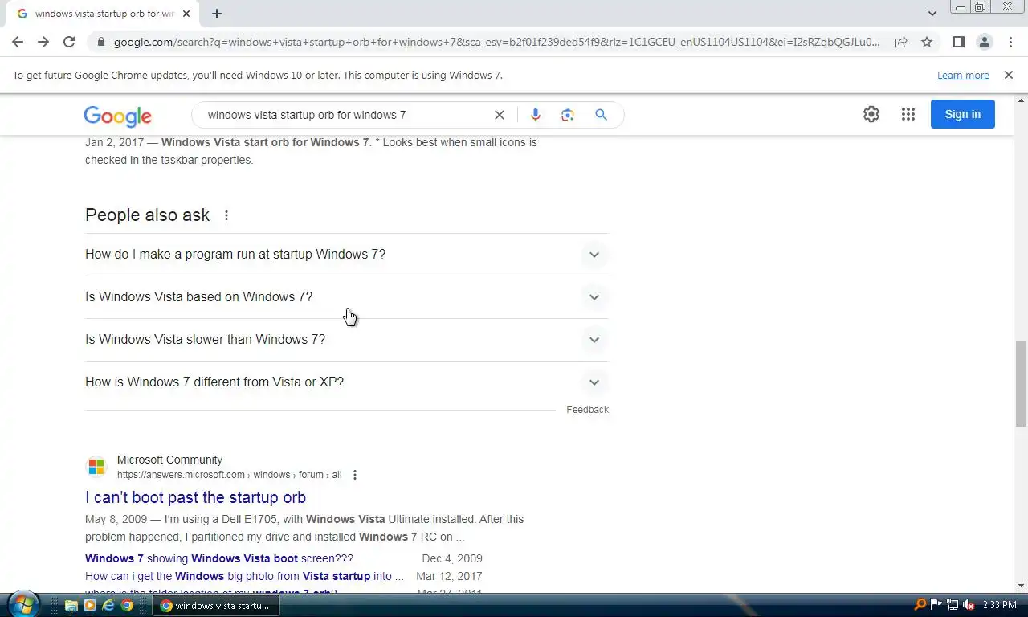This screenshot has width=1028, height=617.
Task: Expand 'How do I make a program run at startup'
Action: point(347,255)
